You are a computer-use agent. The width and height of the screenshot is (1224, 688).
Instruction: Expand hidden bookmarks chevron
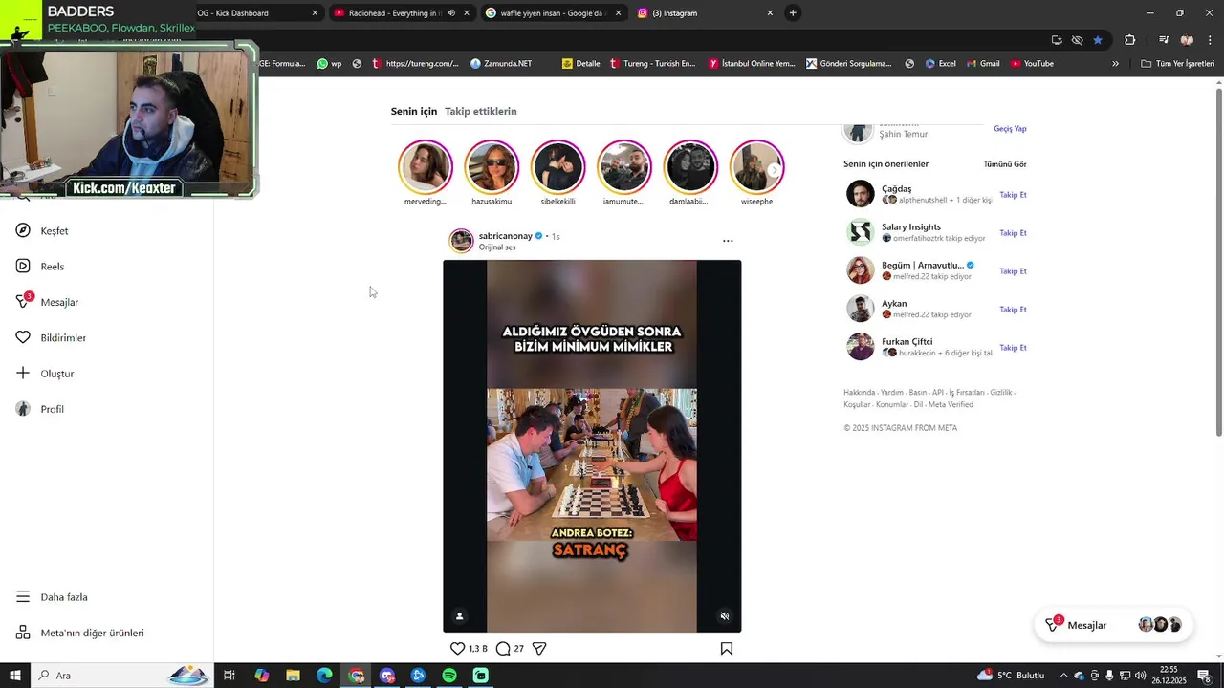pos(1115,64)
